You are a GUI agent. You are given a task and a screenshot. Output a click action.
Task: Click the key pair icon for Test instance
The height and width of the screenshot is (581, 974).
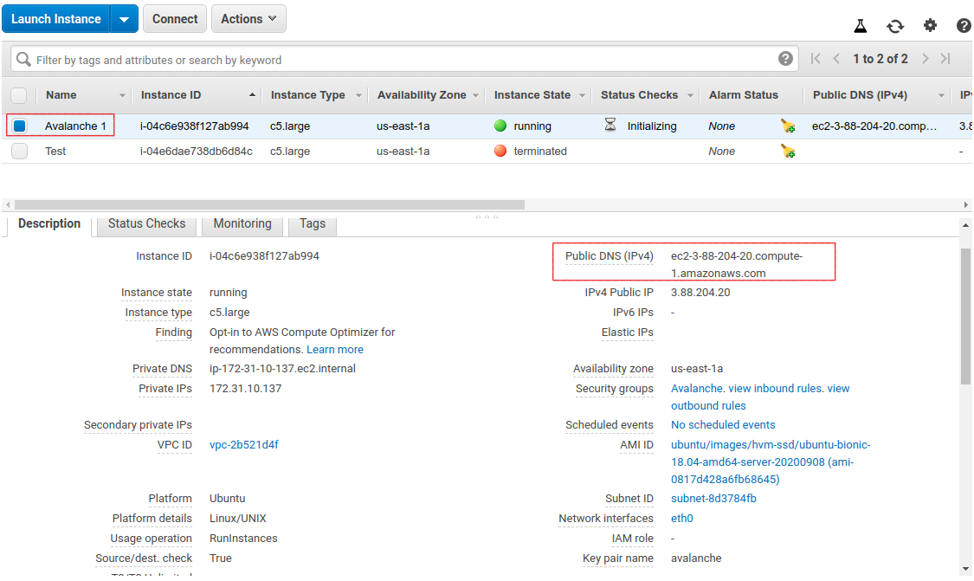[787, 151]
